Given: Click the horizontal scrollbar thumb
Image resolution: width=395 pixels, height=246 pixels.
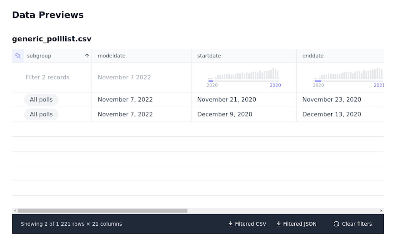Looking at the screenshot, I should point(102,211).
